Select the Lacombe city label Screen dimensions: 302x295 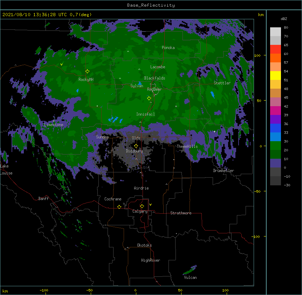pyautogui.click(x=158, y=67)
